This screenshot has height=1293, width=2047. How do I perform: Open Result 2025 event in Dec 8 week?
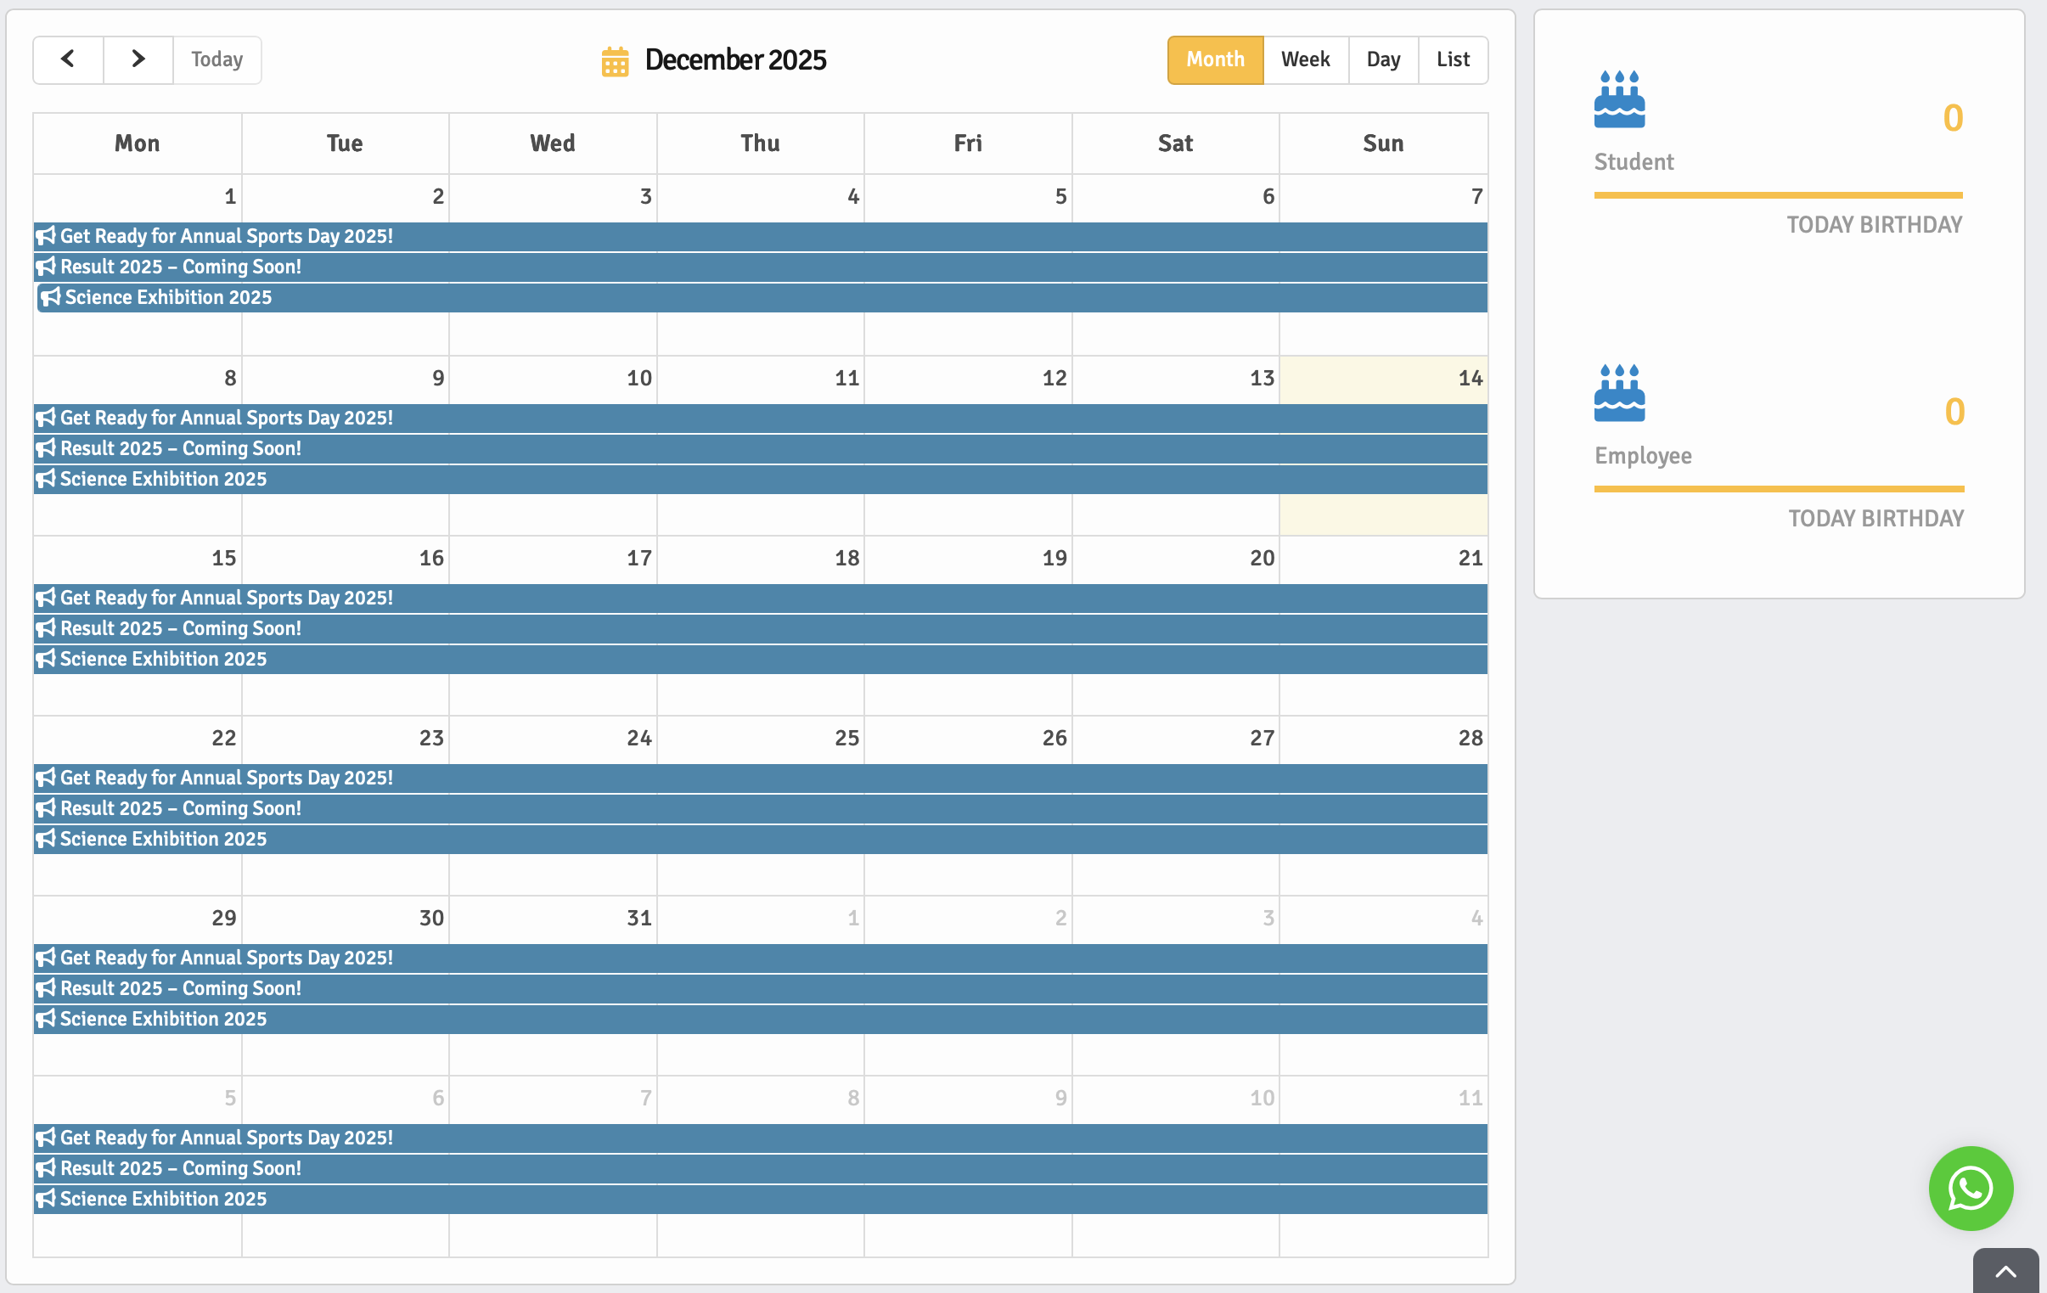point(180,449)
